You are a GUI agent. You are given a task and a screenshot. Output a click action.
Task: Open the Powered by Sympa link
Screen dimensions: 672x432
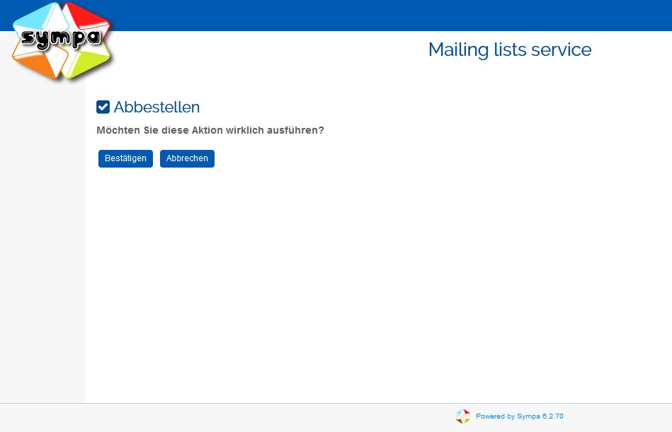[x=519, y=416]
